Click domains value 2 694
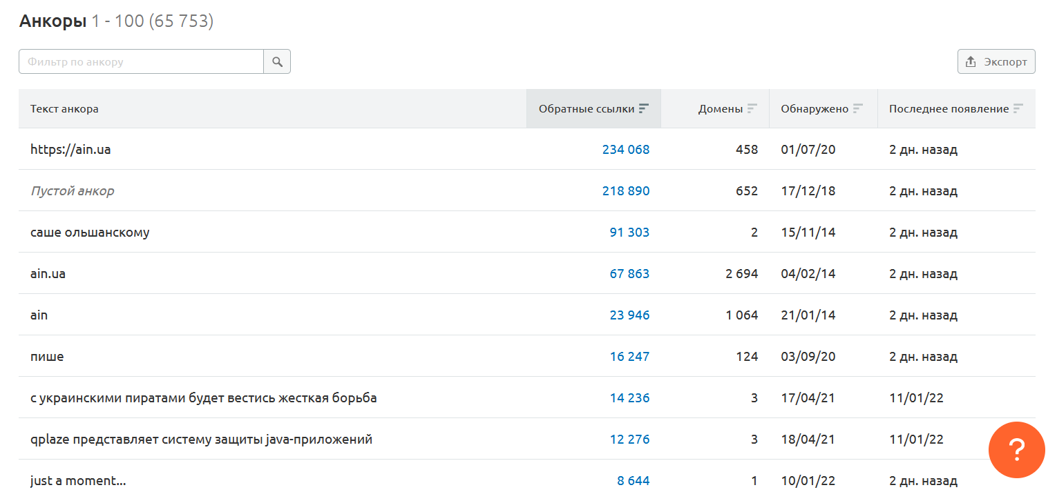Image resolution: width=1057 pixels, height=492 pixels. 742,273
